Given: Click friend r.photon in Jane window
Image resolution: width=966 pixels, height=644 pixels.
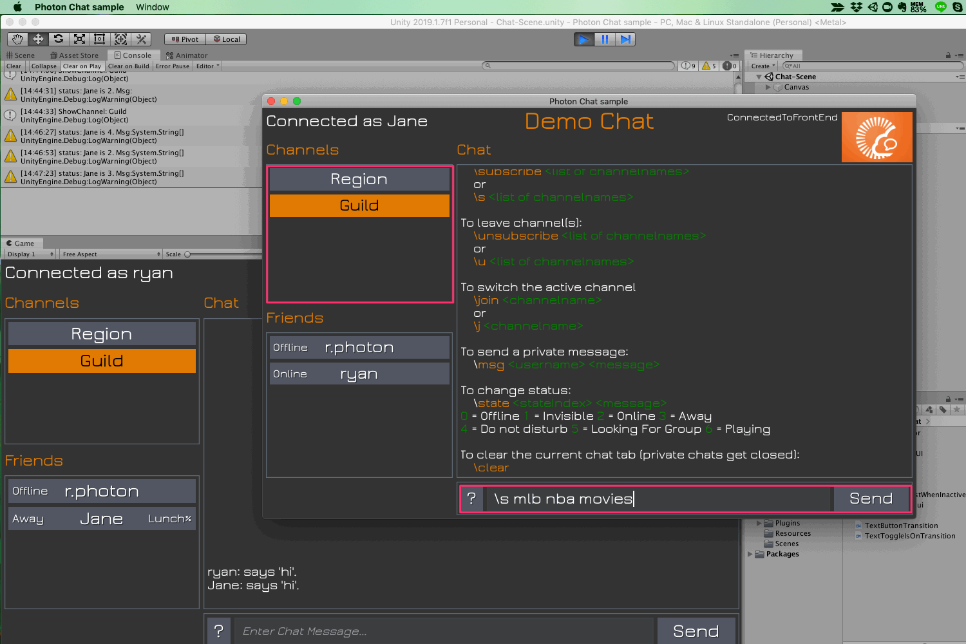Looking at the screenshot, I should pyautogui.click(x=359, y=347).
